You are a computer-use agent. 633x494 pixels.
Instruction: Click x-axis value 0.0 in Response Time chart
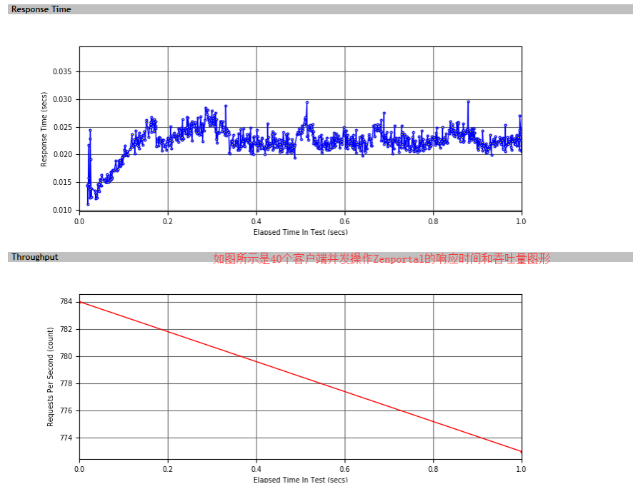point(79,221)
